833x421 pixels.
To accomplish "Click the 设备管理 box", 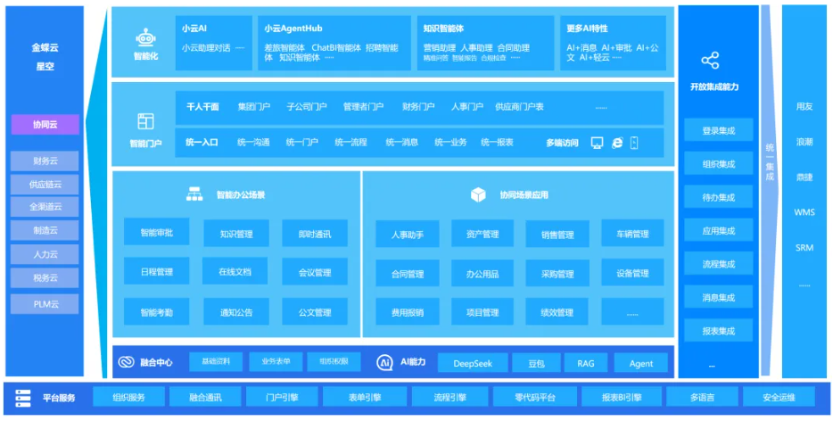I will point(632,273).
